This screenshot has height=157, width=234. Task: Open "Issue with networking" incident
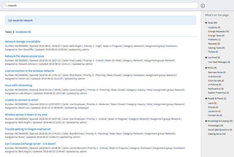coord(18,85)
